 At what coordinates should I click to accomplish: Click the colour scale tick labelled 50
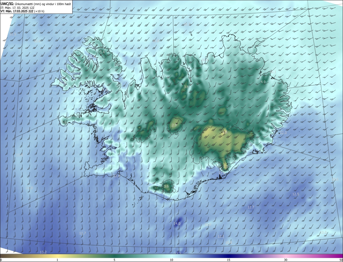[x=341, y=260]
